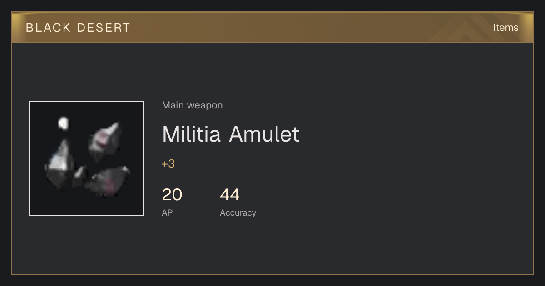545x286 pixels.
Task: Click the +3 enhancement level text
Action: pos(168,164)
